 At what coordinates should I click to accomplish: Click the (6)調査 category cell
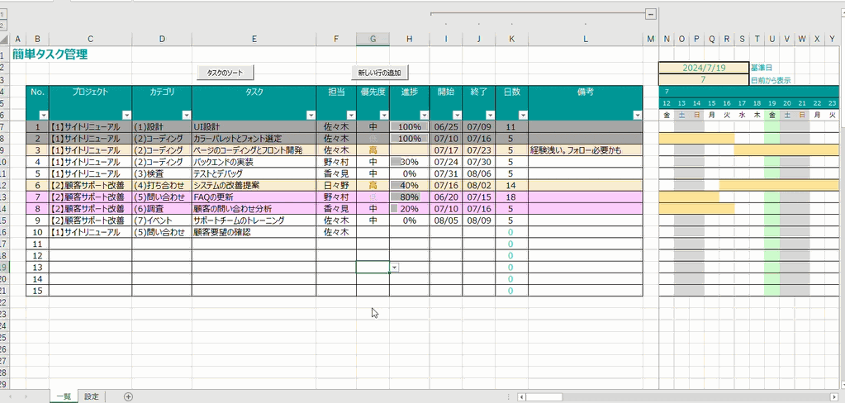(162, 209)
